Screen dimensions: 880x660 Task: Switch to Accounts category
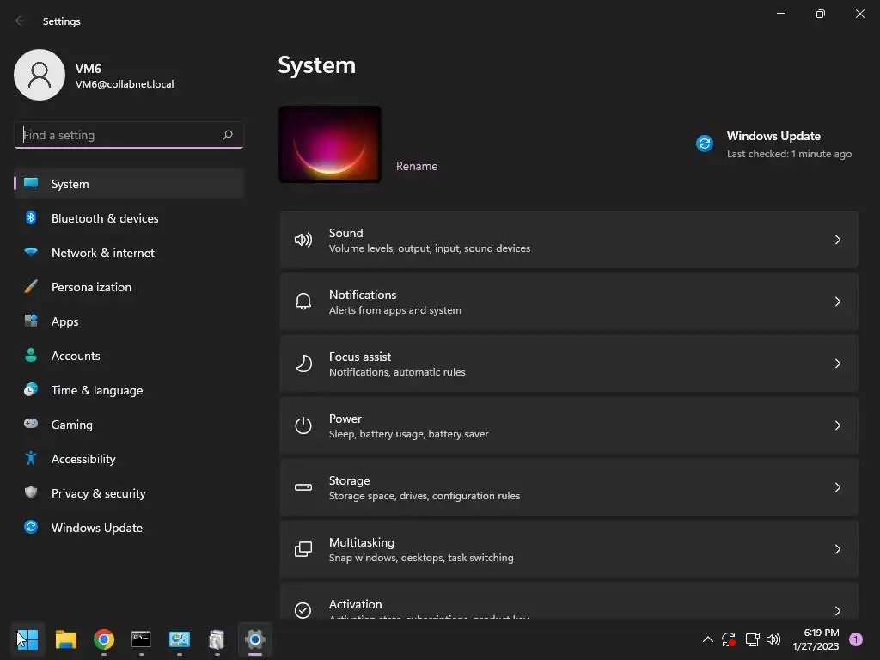[x=129, y=356]
